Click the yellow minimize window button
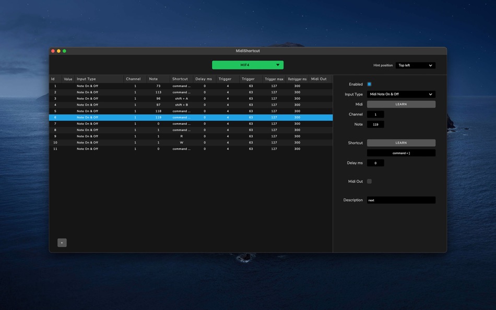 pos(59,51)
